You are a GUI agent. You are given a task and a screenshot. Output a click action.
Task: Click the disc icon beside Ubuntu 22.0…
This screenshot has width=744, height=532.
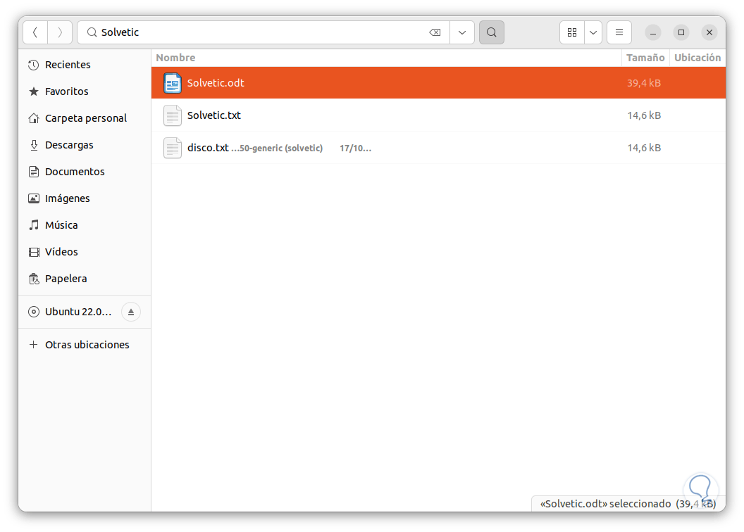click(x=34, y=312)
